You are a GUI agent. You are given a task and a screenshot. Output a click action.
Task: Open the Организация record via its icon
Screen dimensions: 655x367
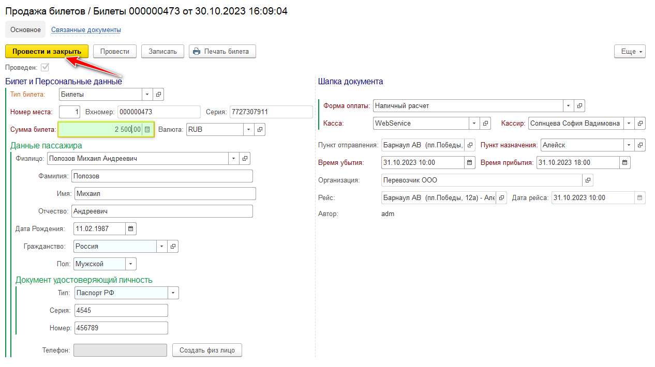click(588, 180)
